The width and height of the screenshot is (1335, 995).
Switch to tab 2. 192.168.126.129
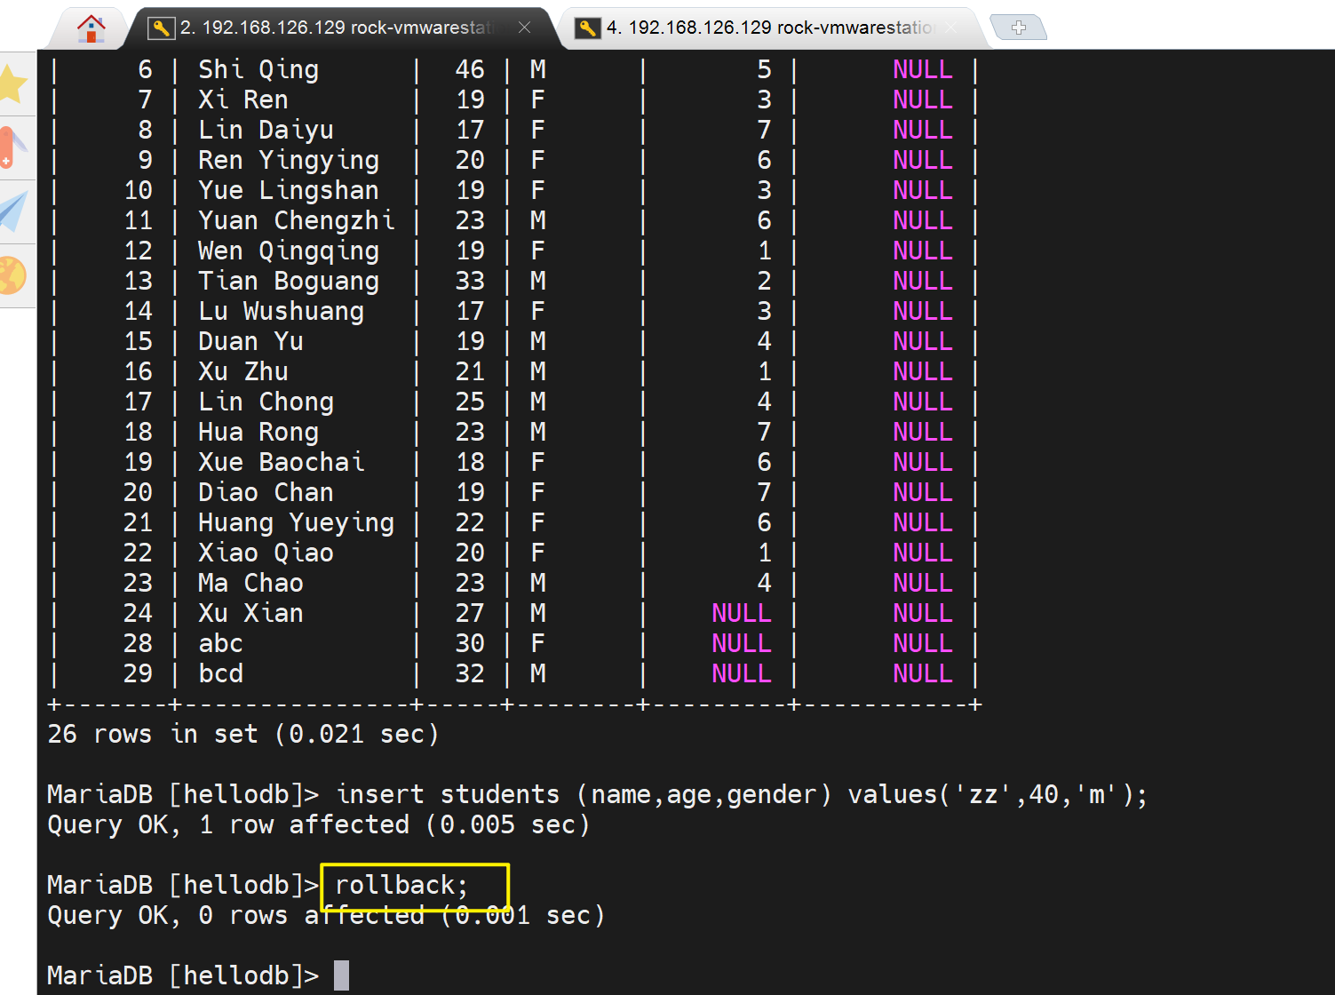tap(338, 28)
